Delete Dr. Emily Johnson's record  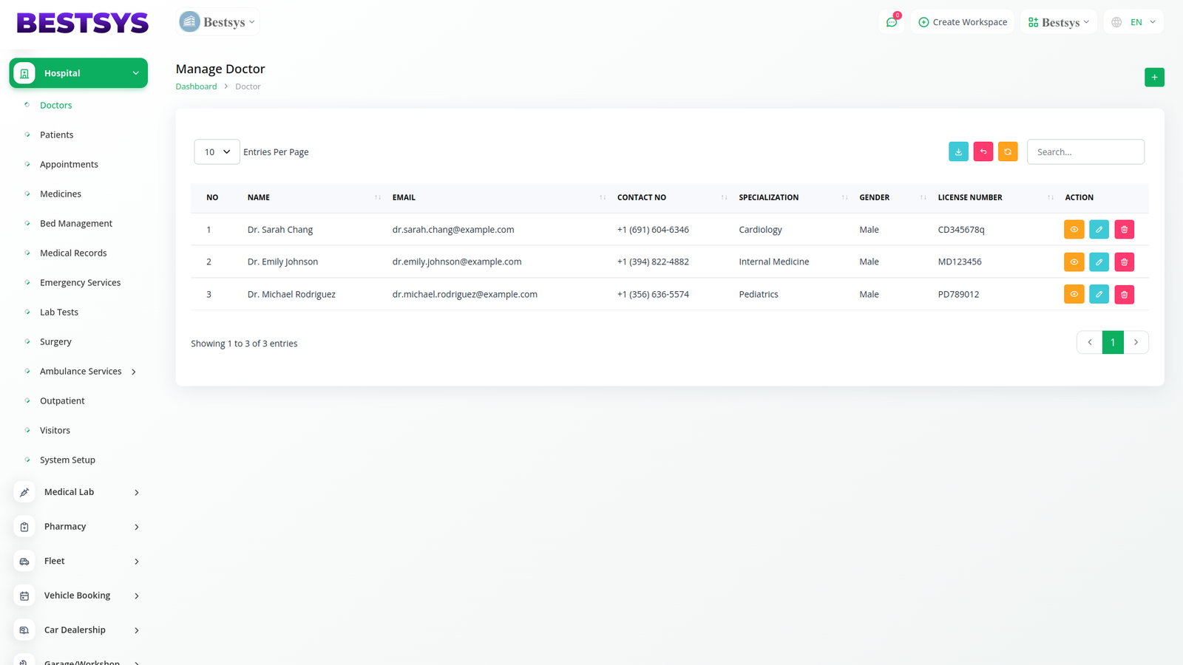pos(1124,262)
